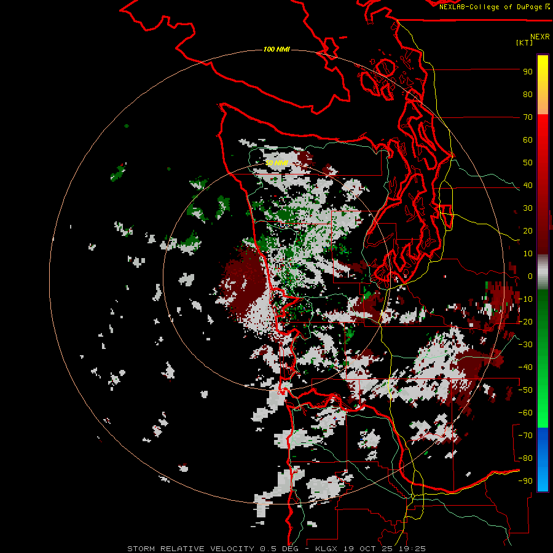Click the 40 value on velocity scale
553x553 pixels.
pos(528,185)
